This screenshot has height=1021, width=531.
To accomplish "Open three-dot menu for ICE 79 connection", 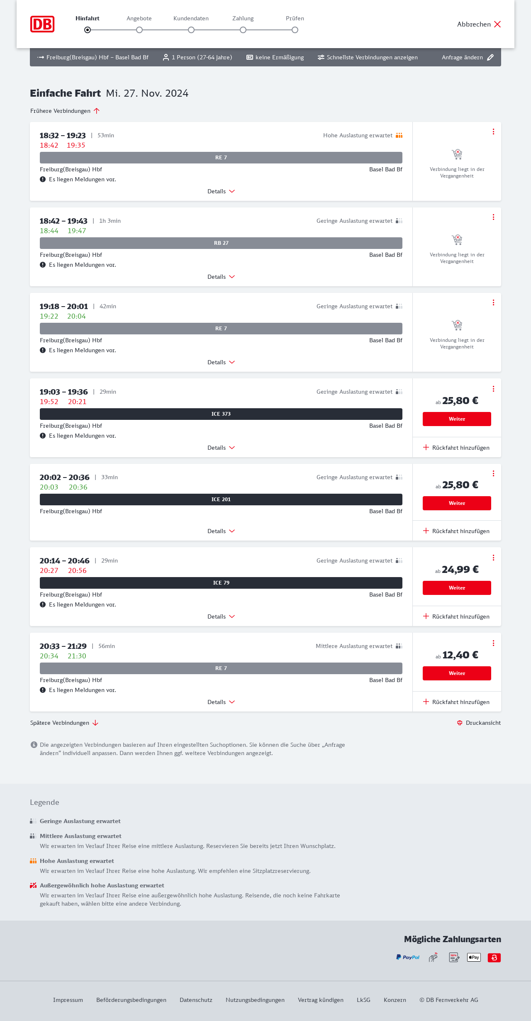I will tap(493, 558).
